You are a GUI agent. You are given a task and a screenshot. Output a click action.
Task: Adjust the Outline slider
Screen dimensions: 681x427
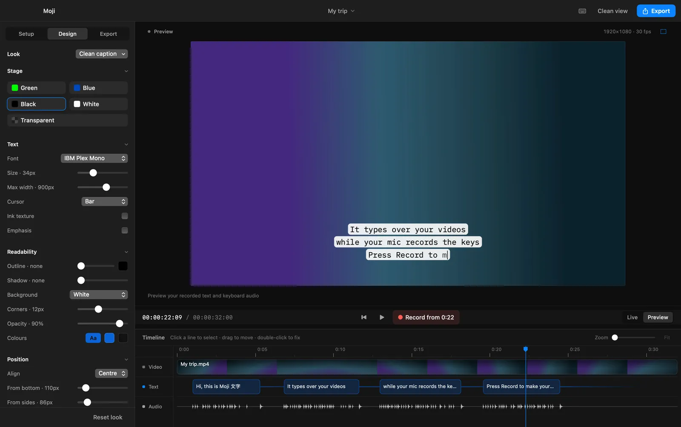(96, 266)
